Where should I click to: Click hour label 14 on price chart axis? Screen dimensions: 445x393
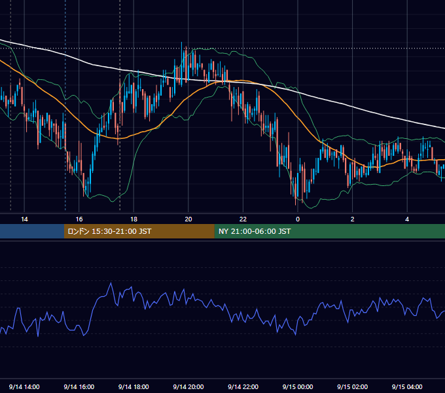click(x=24, y=219)
